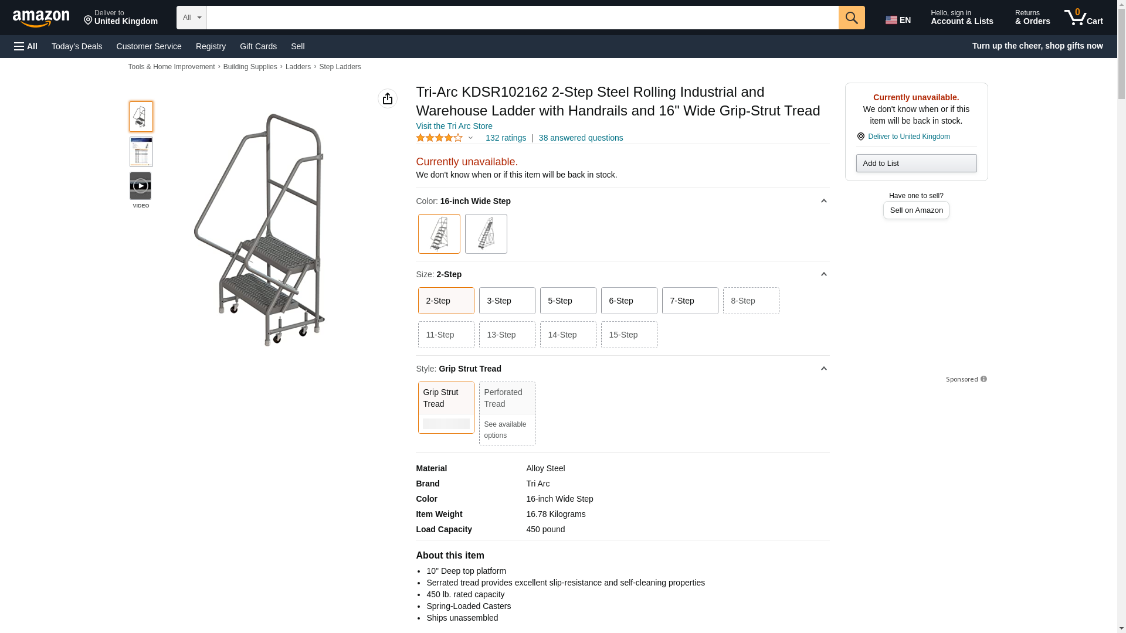The width and height of the screenshot is (1126, 633).
Task: Click the Add to List button
Action: coord(916,164)
